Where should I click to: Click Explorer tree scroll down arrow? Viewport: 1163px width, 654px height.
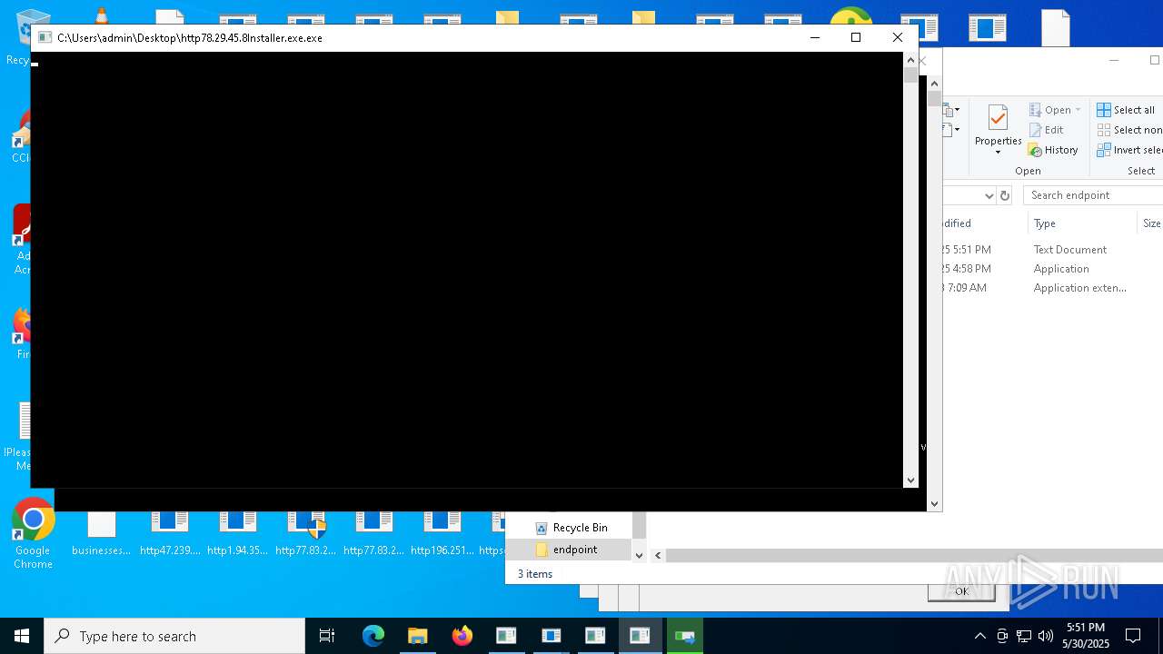[639, 555]
